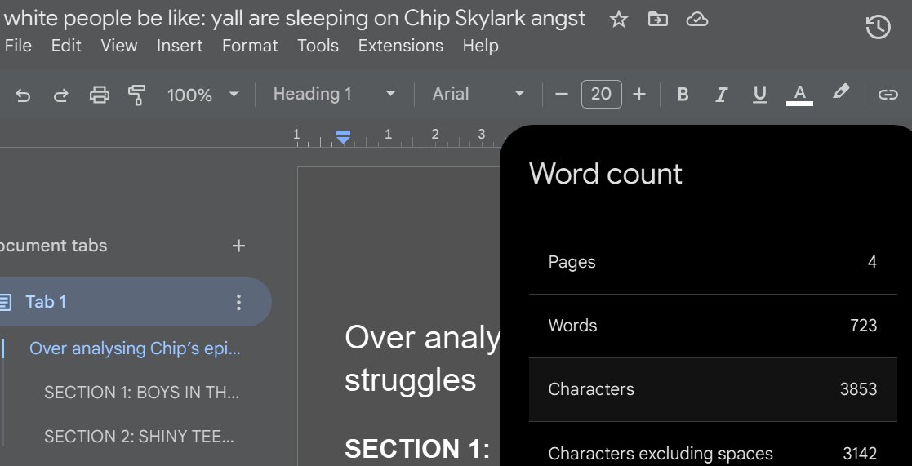Star the document title
Viewport: 912px width, 466px height.
(x=618, y=20)
